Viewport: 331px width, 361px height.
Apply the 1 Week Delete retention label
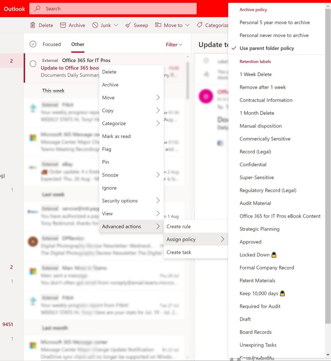pyautogui.click(x=276, y=74)
